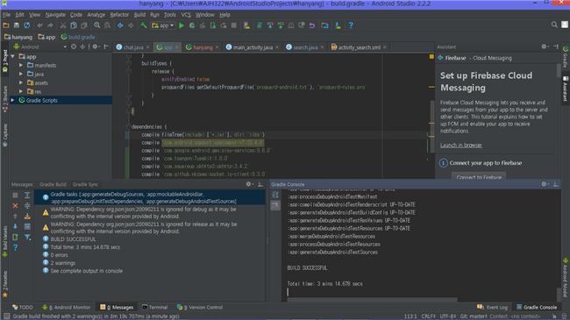Click the filter funnel icon in Messages

click(x=27, y=237)
